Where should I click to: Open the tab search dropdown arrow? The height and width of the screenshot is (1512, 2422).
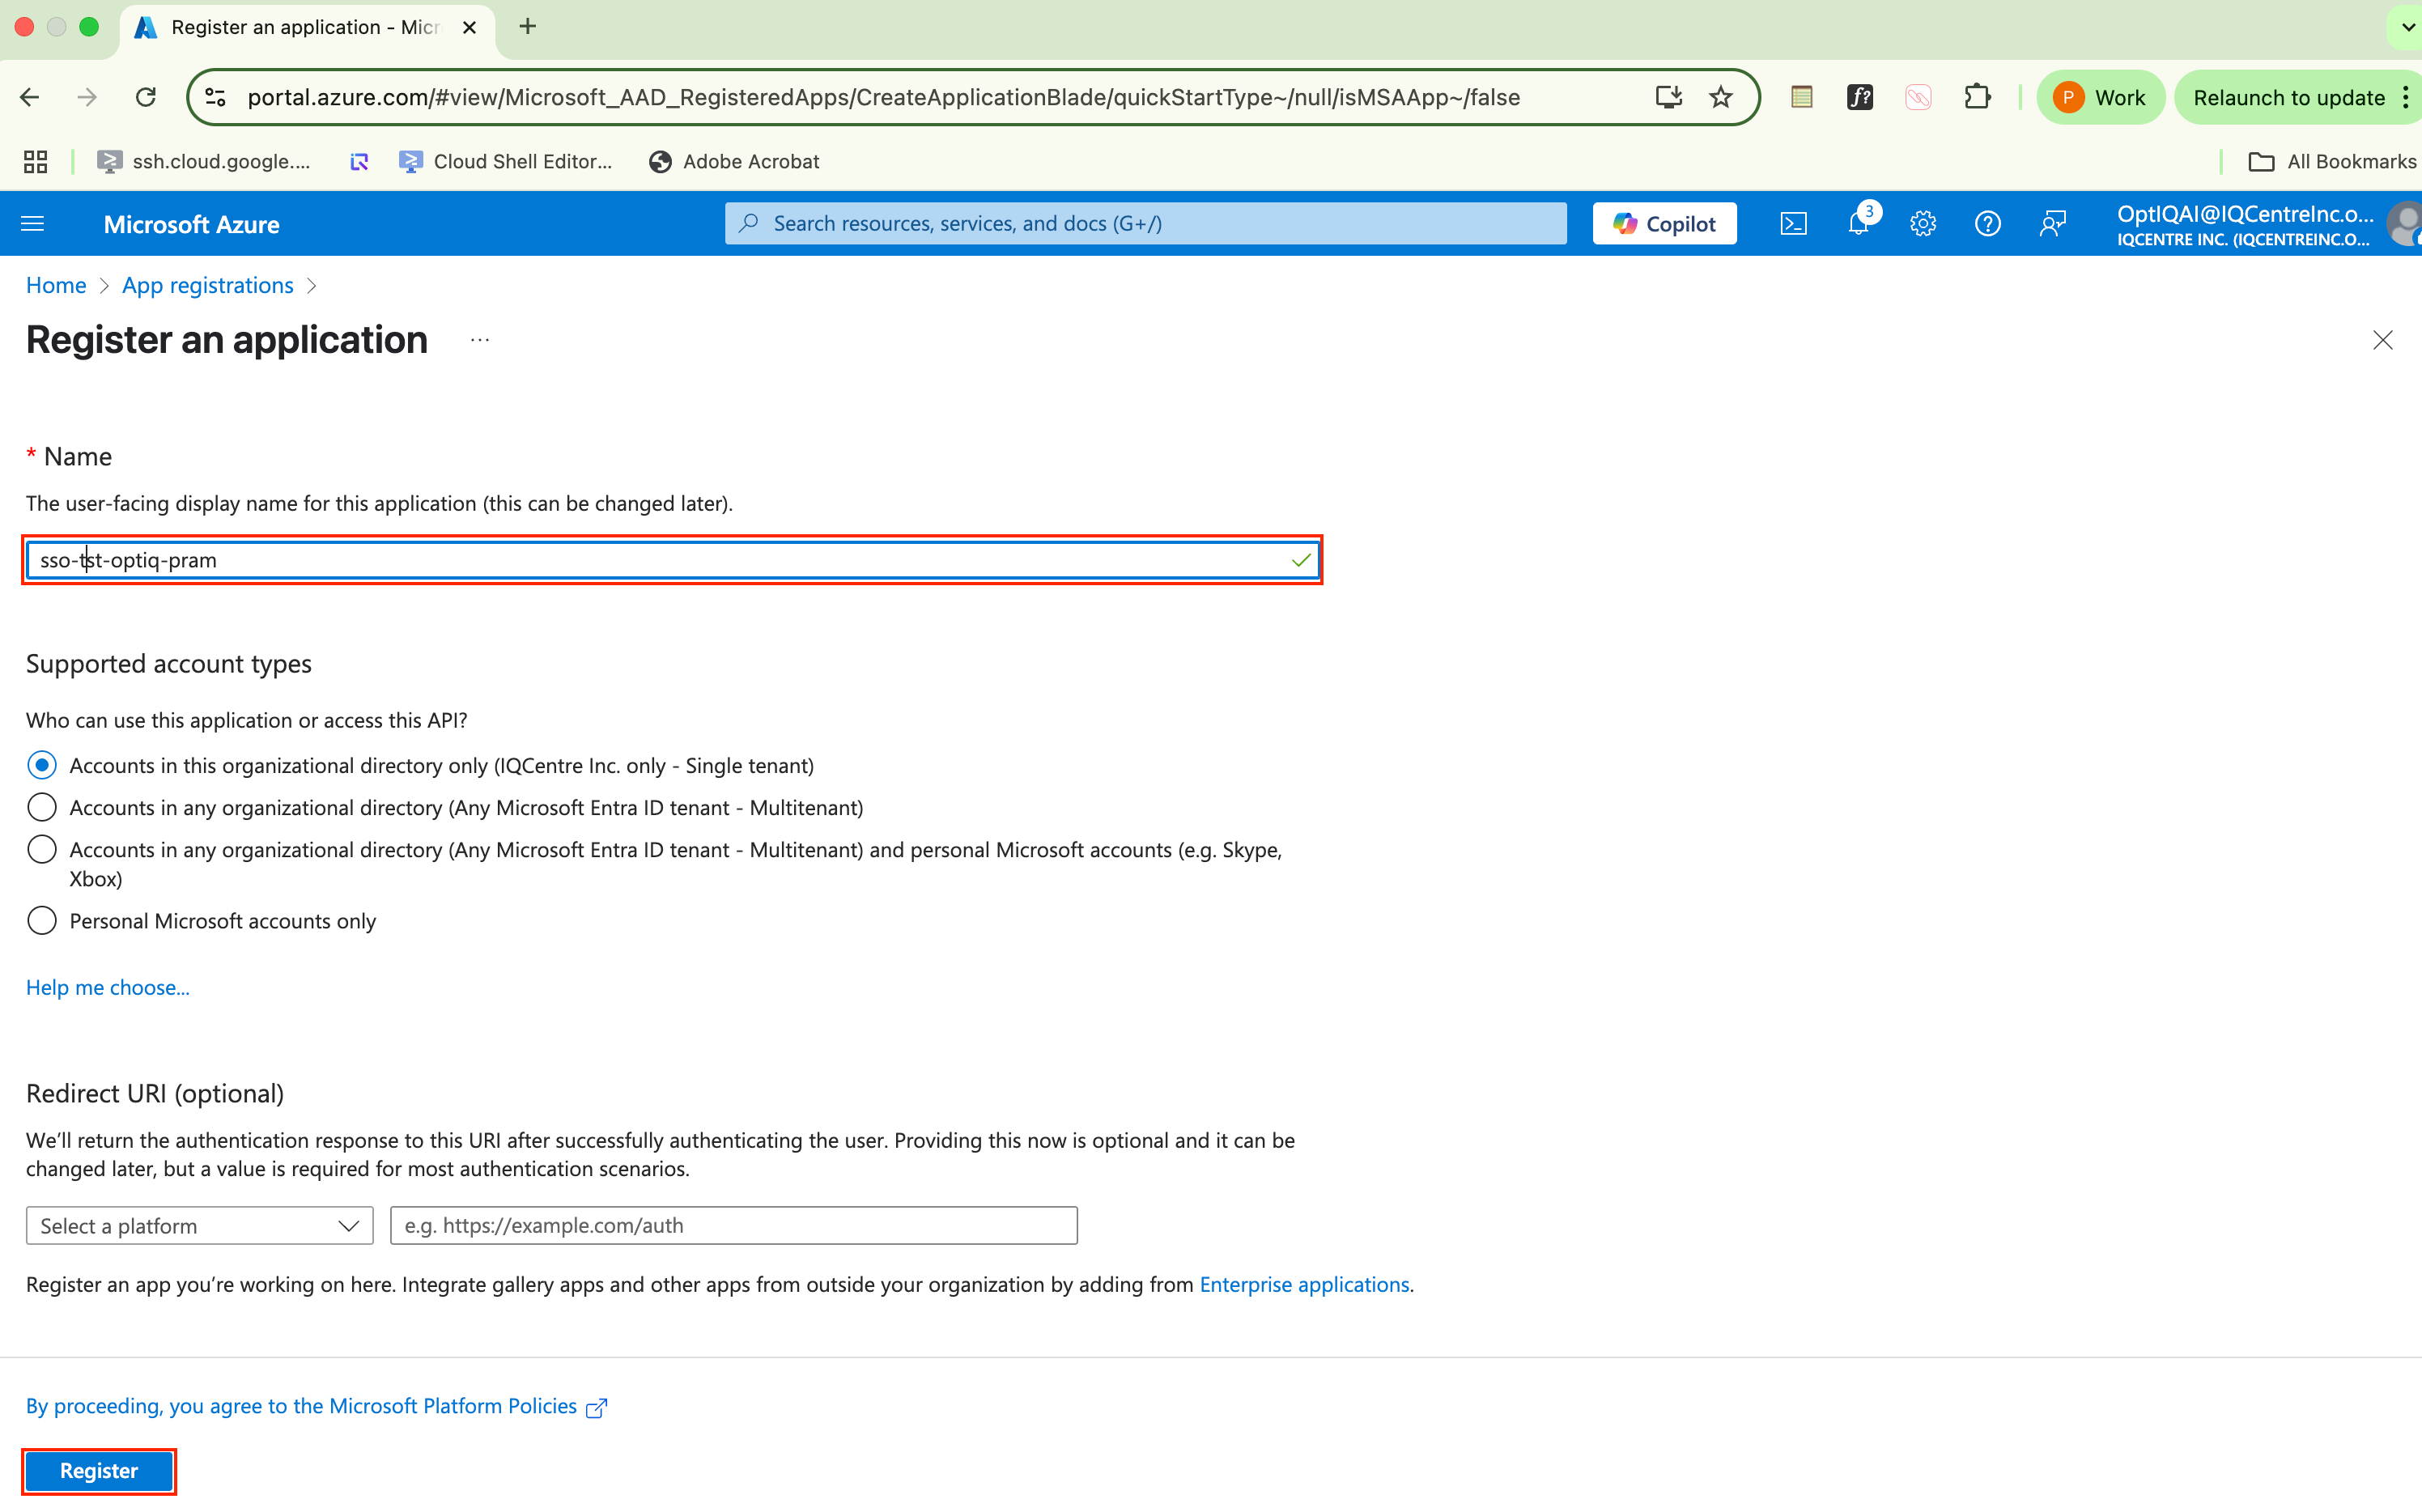tap(2409, 27)
